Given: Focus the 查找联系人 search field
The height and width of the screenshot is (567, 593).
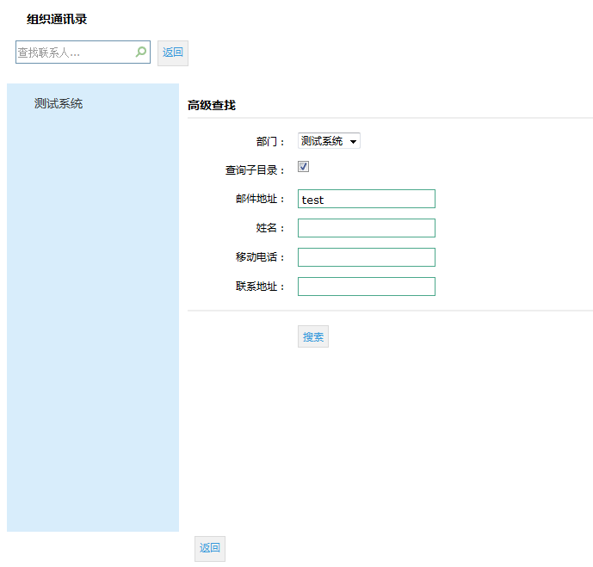Looking at the screenshot, I should 74,52.
